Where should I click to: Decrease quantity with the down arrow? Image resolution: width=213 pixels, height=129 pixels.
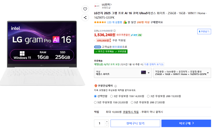point(107,125)
